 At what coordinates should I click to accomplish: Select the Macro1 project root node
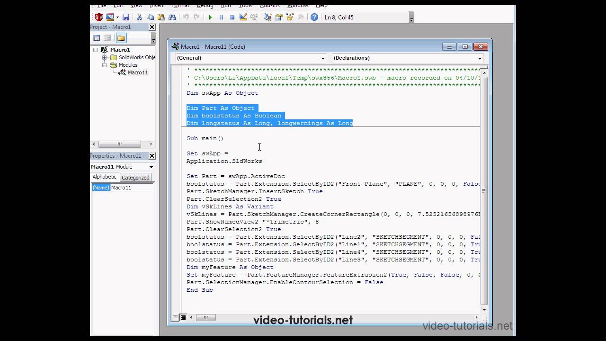pyautogui.click(x=120, y=50)
